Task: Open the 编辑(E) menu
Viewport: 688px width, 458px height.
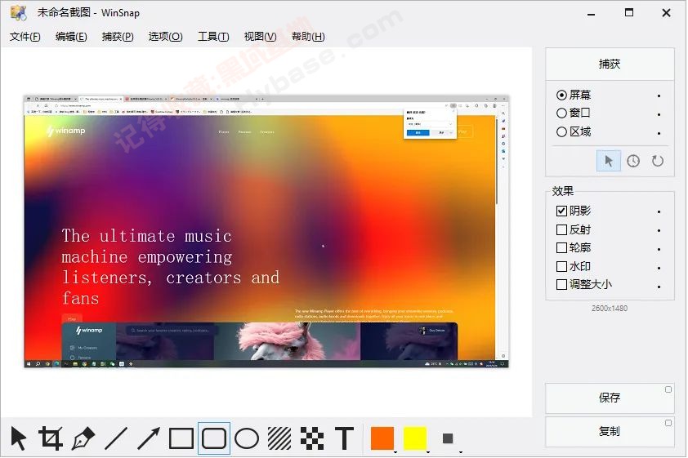Action: click(x=71, y=37)
